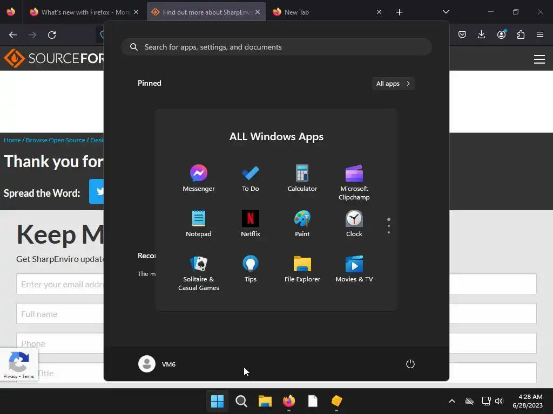The height and width of the screenshot is (414, 553).
Task: Open the Calculator app
Action: 302,178
